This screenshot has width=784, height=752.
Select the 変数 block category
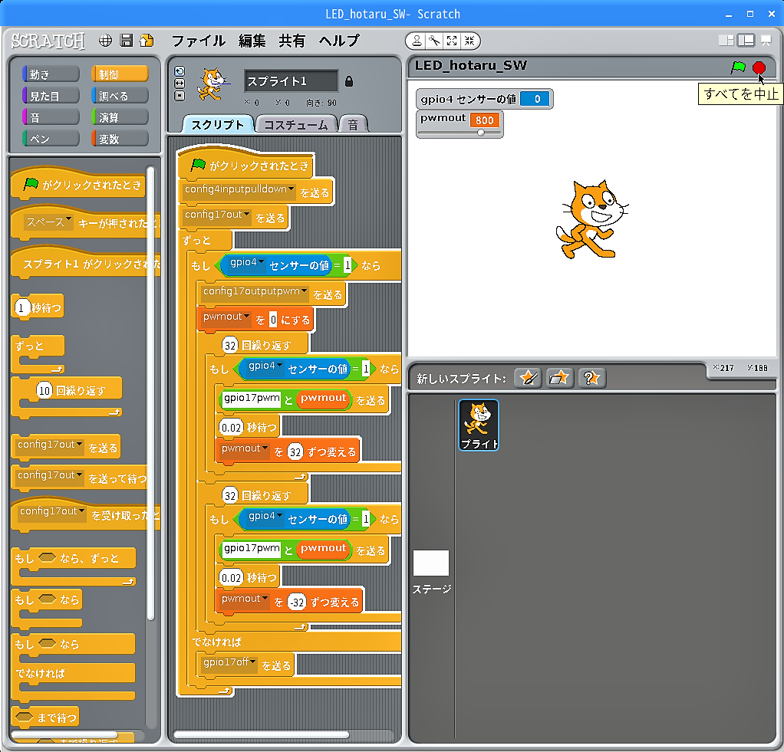120,139
